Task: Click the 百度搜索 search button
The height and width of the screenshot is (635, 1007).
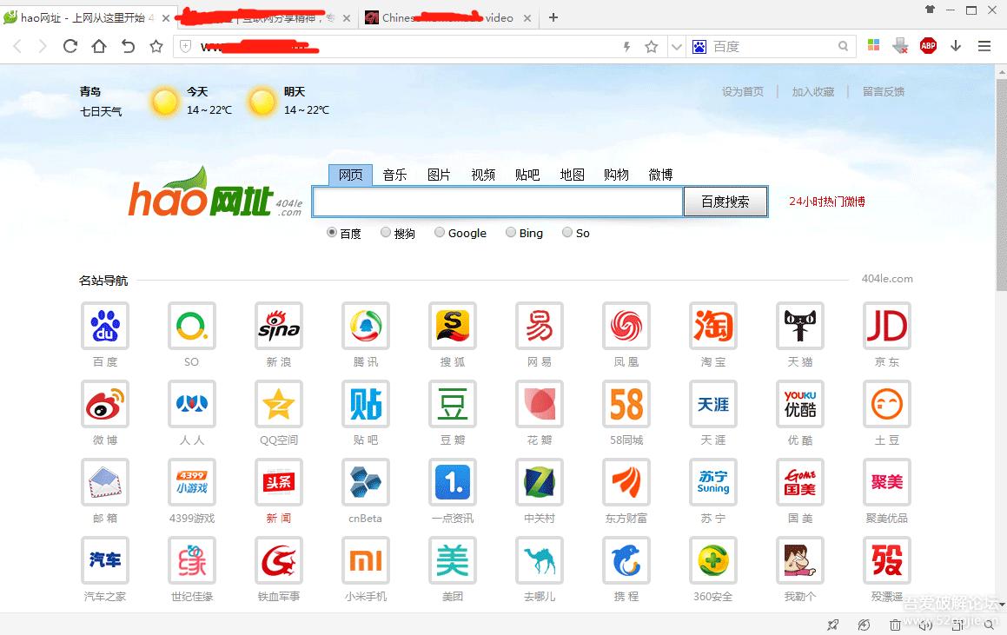Action: tap(725, 202)
